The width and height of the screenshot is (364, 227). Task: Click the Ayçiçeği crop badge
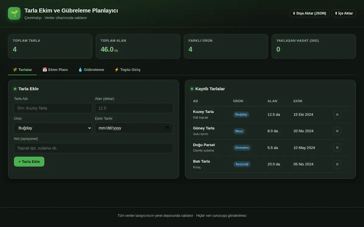pos(242,164)
